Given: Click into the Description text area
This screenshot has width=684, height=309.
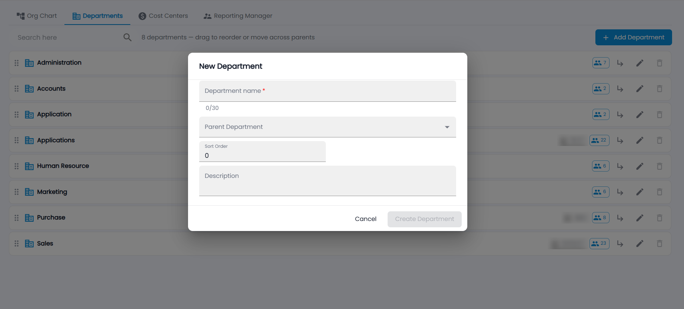Looking at the screenshot, I should click(x=328, y=181).
